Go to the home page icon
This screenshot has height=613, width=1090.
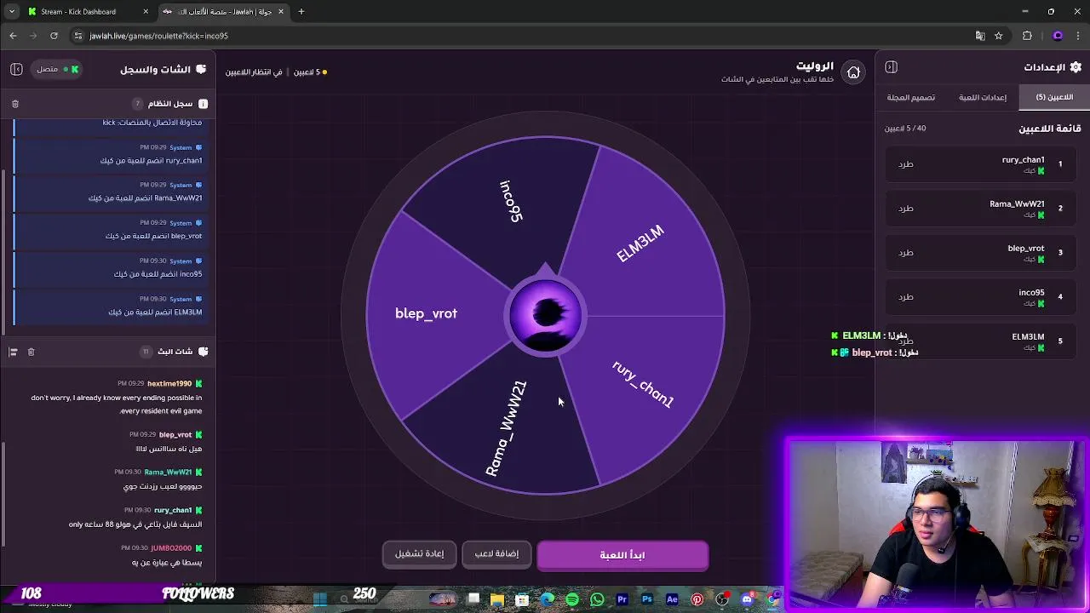point(853,72)
